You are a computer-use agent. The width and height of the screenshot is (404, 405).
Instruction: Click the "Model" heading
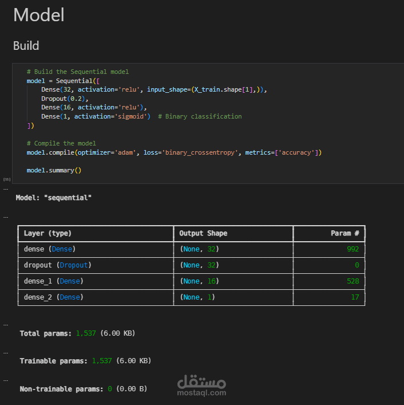39,15
